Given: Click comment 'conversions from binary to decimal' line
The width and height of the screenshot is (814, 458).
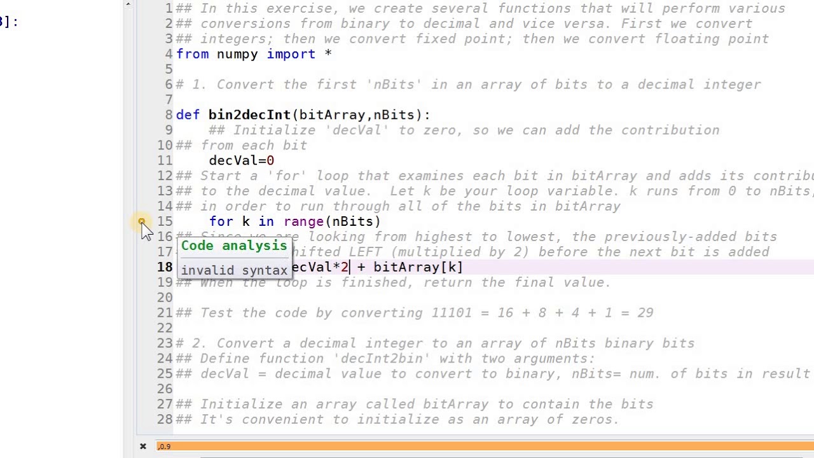Looking at the screenshot, I should 464,24.
